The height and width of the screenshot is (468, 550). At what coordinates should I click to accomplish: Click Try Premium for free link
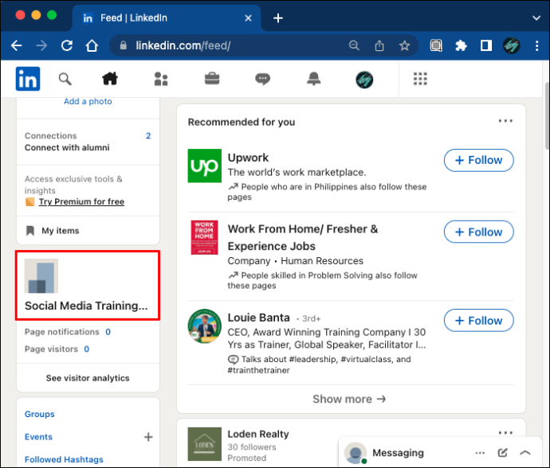point(81,202)
